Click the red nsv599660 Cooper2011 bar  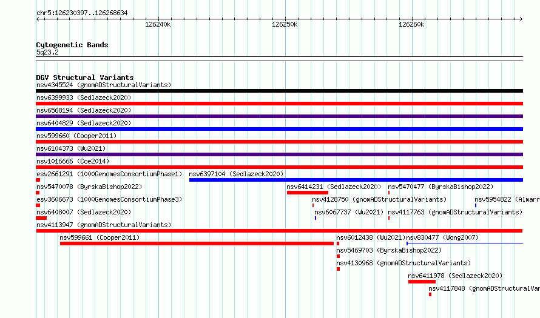[279, 142]
